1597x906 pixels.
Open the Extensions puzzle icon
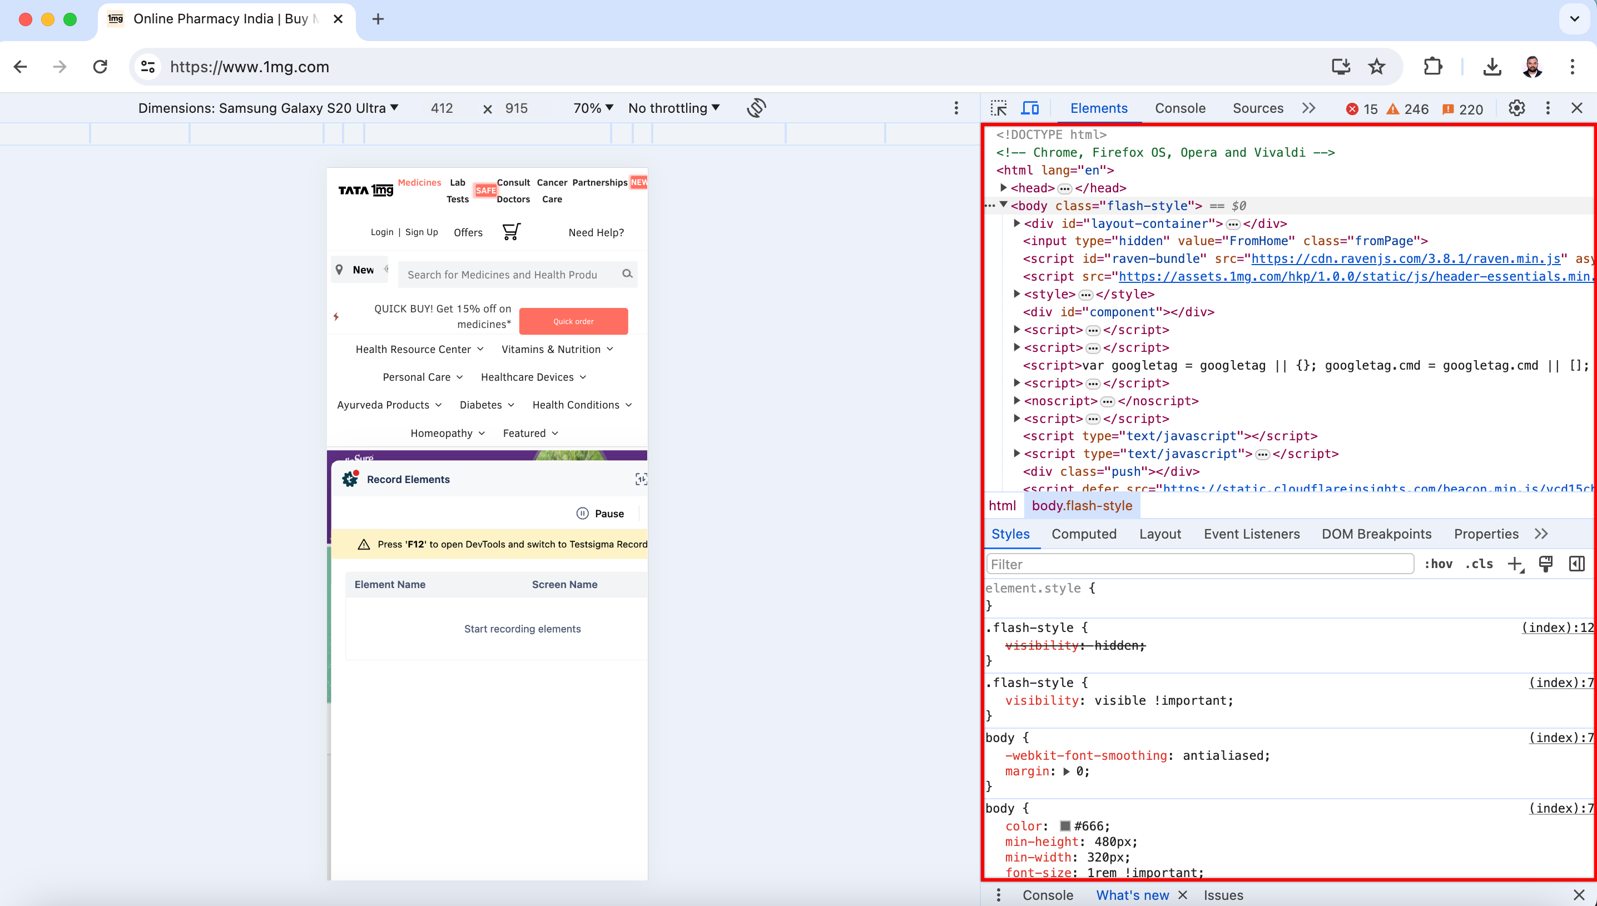point(1433,67)
